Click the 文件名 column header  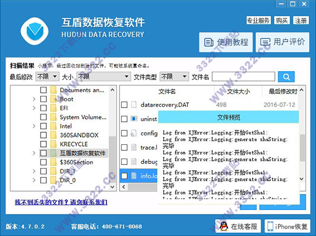(x=167, y=92)
